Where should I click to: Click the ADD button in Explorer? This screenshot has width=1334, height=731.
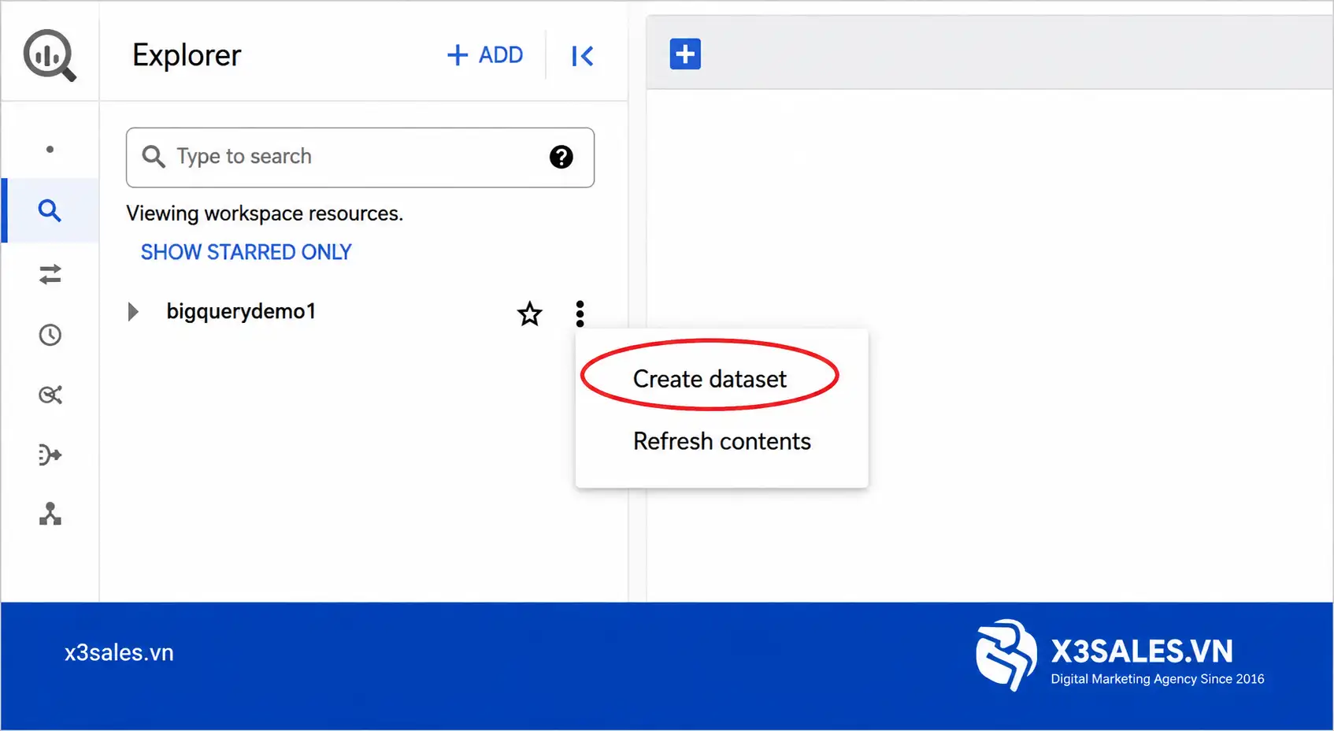pos(484,55)
